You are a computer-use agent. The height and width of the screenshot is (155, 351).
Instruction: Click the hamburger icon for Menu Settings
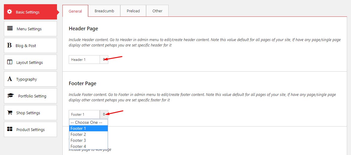click(x=10, y=28)
